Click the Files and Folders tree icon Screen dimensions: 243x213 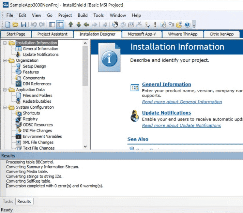pos(19,96)
